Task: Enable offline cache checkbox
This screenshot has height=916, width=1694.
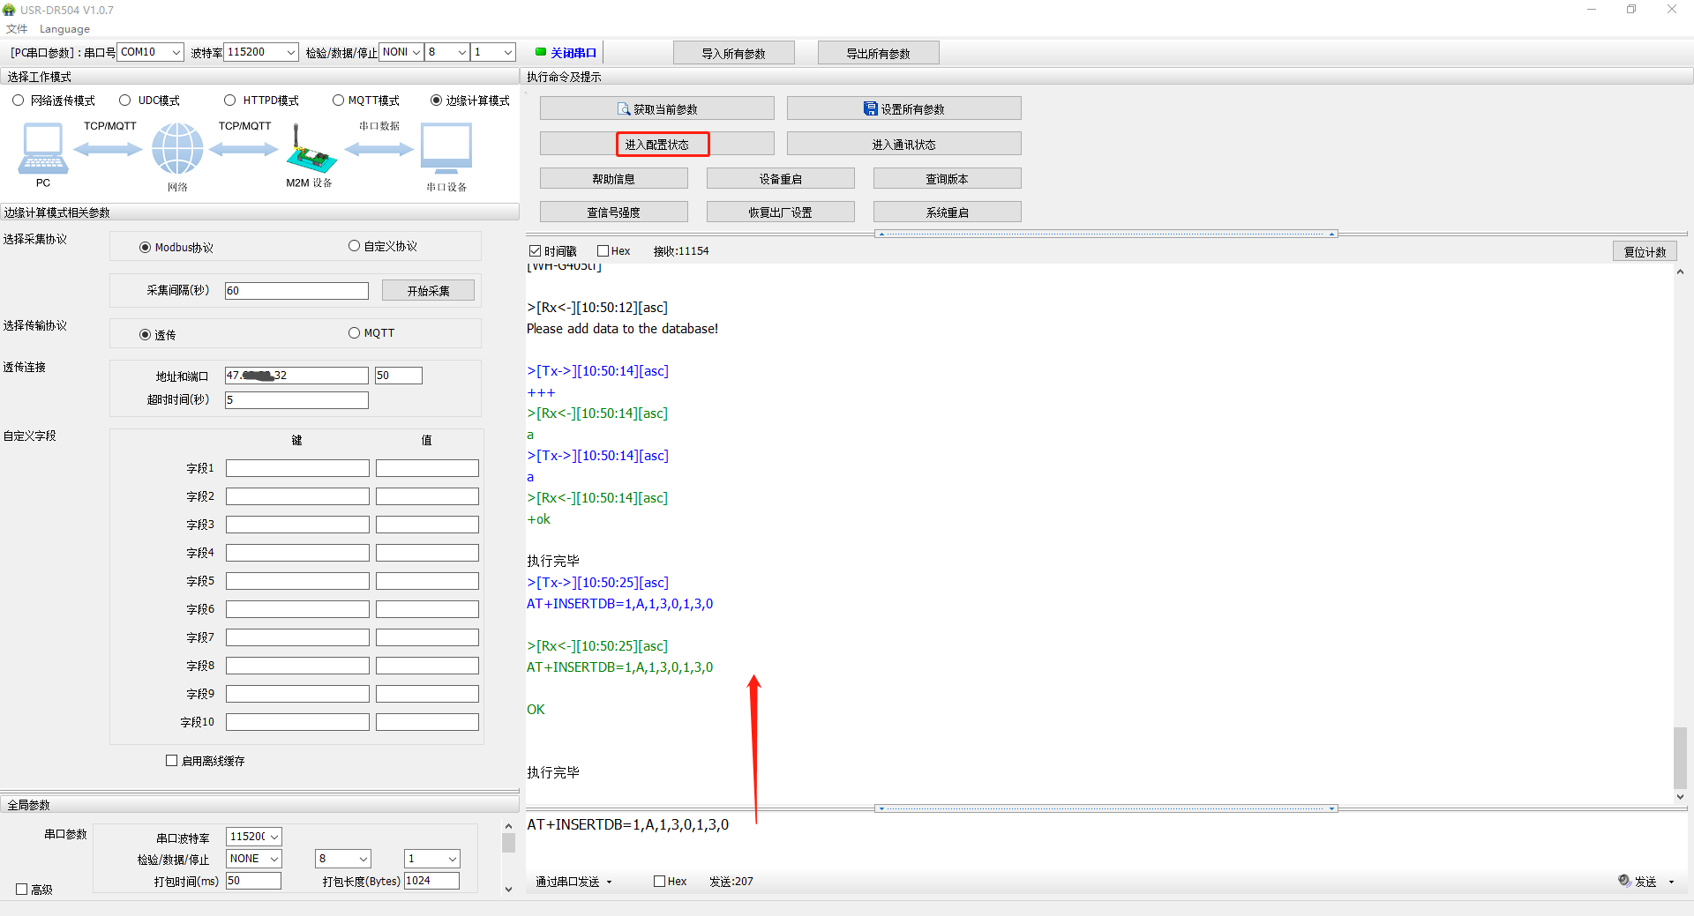Action: tap(172, 760)
